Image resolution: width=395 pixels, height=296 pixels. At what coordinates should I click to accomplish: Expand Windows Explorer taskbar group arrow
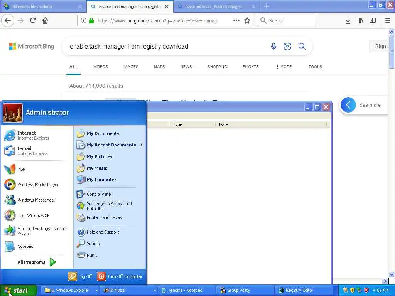click(x=96, y=290)
